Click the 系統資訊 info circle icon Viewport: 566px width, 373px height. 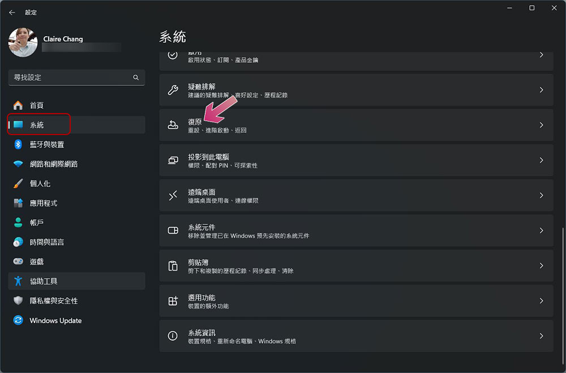173,336
